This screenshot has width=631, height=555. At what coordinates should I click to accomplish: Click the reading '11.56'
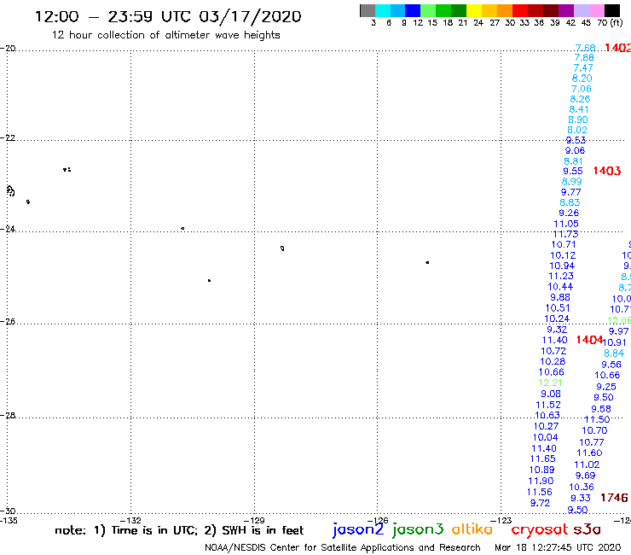pos(539,492)
